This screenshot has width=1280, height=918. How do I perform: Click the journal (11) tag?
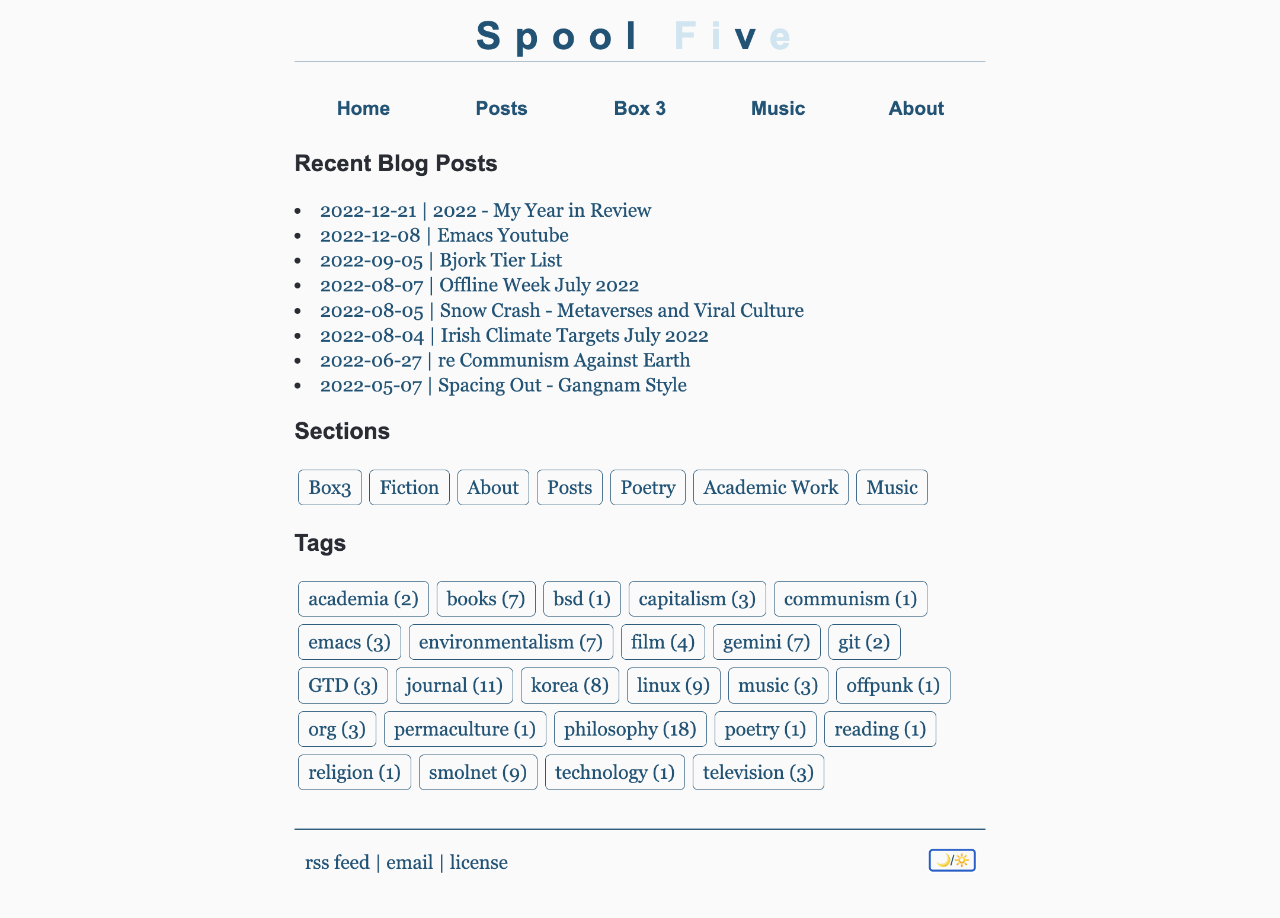point(454,685)
